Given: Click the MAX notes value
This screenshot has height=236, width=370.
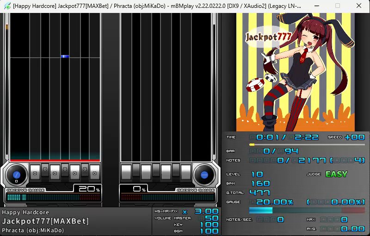Looking at the screenshot, I should (334, 220).
